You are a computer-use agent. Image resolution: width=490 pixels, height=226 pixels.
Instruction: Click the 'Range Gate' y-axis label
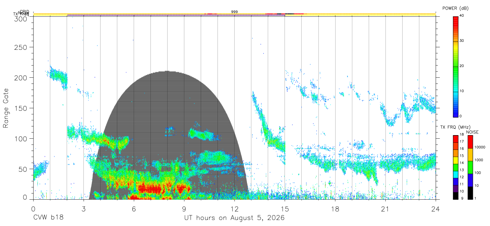[6, 108]
